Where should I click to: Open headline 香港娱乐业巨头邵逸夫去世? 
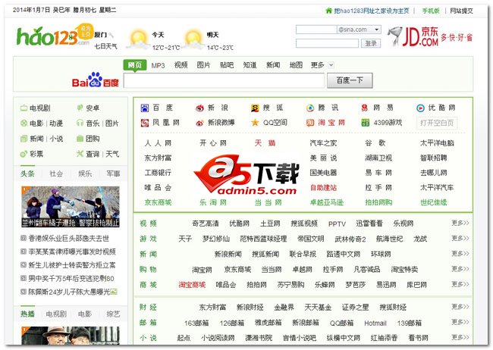pyautogui.click(x=69, y=239)
